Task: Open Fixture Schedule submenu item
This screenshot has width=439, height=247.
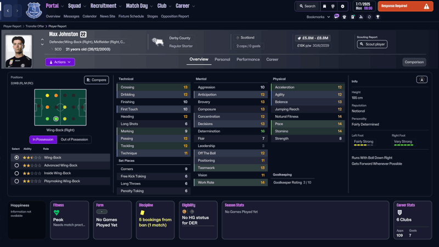Action: [131, 16]
